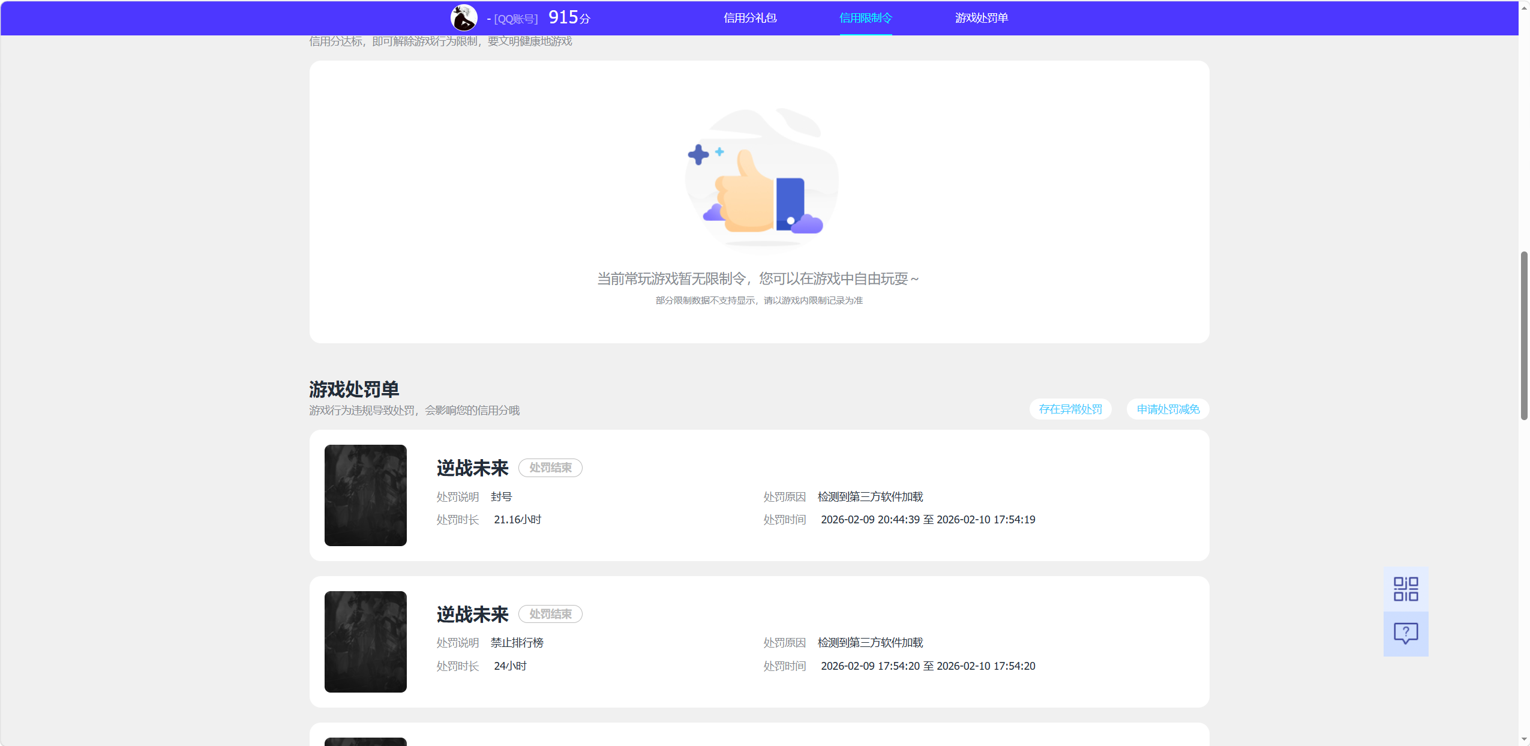Click 检测到第三方软件加载 reason in 禁止排行榜 card
Viewport: 1530px width, 746px height.
coord(870,643)
